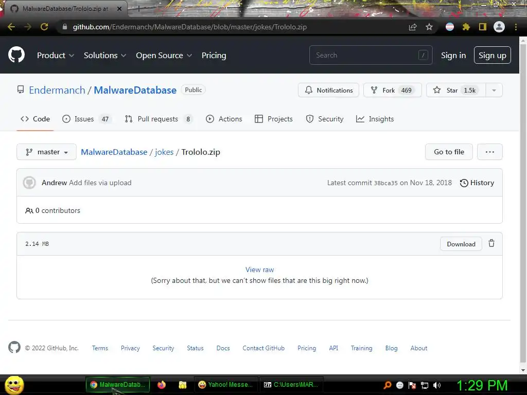The width and height of the screenshot is (527, 395).
Task: Open the Pull requests tab
Action: click(159, 119)
